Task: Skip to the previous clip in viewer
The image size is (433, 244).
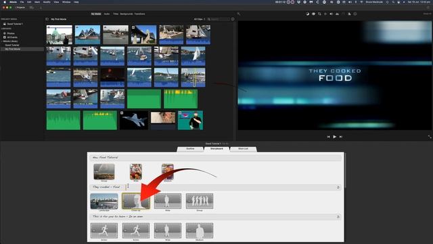Action: click(x=328, y=137)
